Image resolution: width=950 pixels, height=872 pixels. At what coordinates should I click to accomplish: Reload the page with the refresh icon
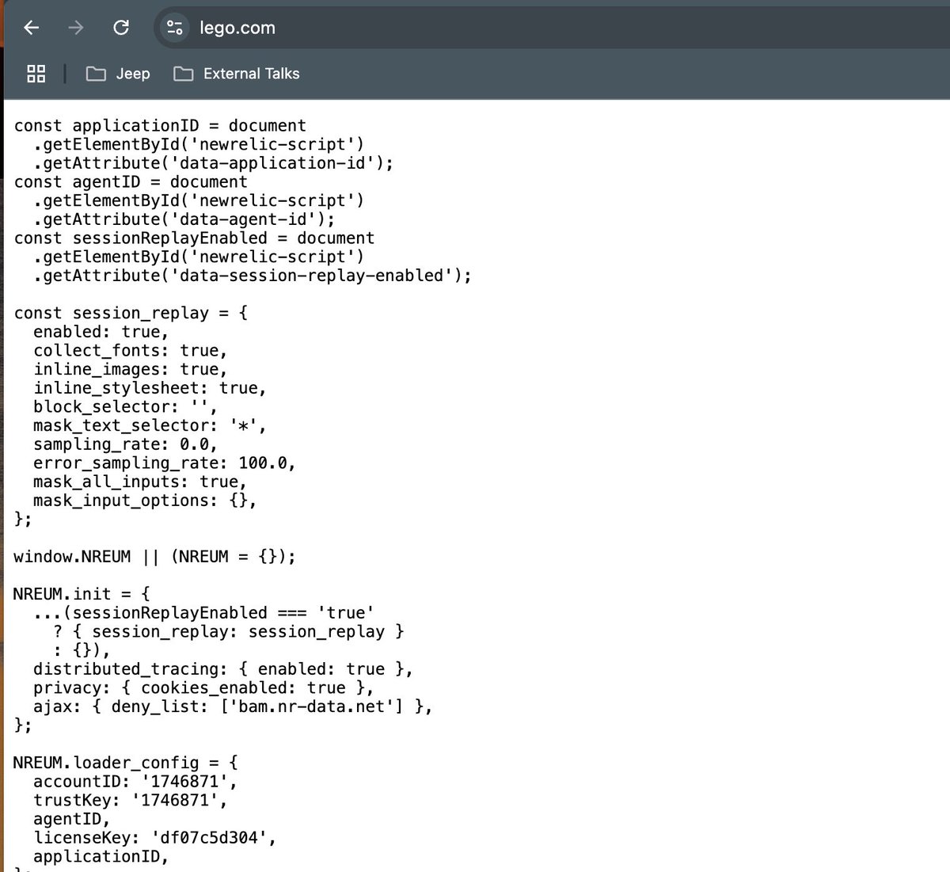pyautogui.click(x=121, y=28)
